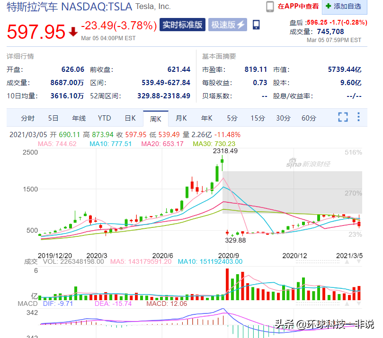Viewport: 383px width, 338px height.
Task: Switch to the 5日 chart tab
Action: coord(53,118)
